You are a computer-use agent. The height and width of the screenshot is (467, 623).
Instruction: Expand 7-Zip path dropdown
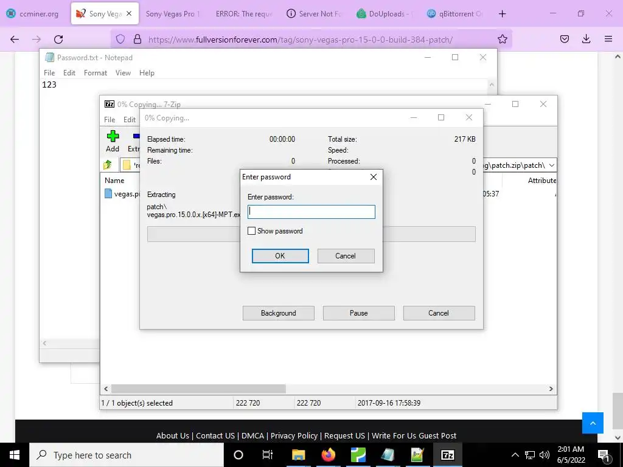coord(551,165)
